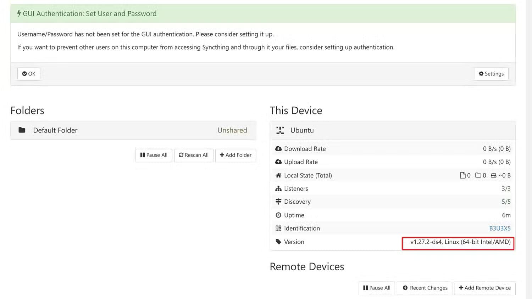Click the Listeners network icon
The width and height of the screenshot is (532, 299).
point(278,189)
